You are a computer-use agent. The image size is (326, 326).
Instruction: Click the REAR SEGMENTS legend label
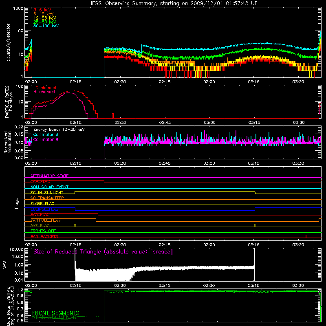click(54, 317)
